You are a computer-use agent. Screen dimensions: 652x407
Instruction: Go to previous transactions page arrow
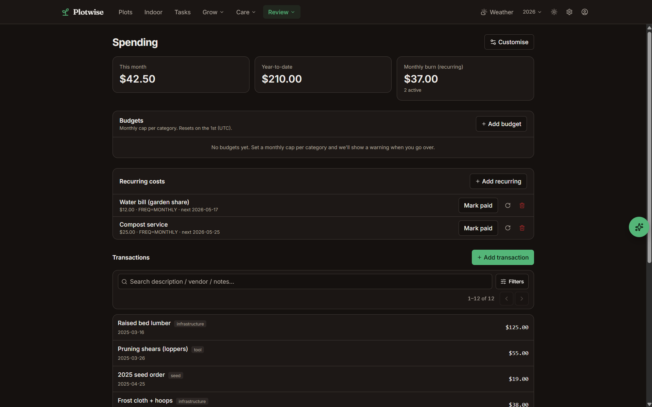506,299
